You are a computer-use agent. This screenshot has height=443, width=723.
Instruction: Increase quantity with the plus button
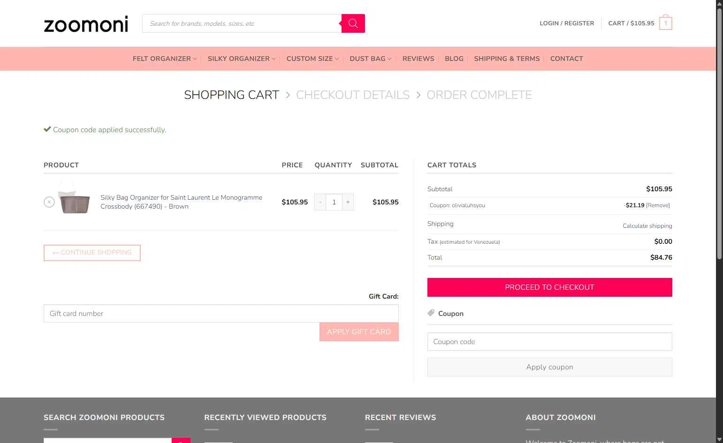348,202
